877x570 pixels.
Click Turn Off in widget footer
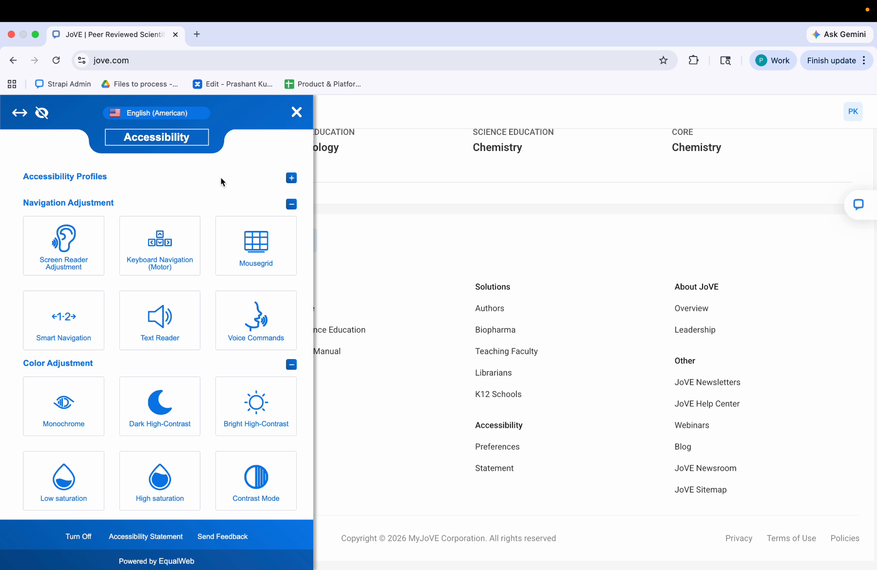78,536
